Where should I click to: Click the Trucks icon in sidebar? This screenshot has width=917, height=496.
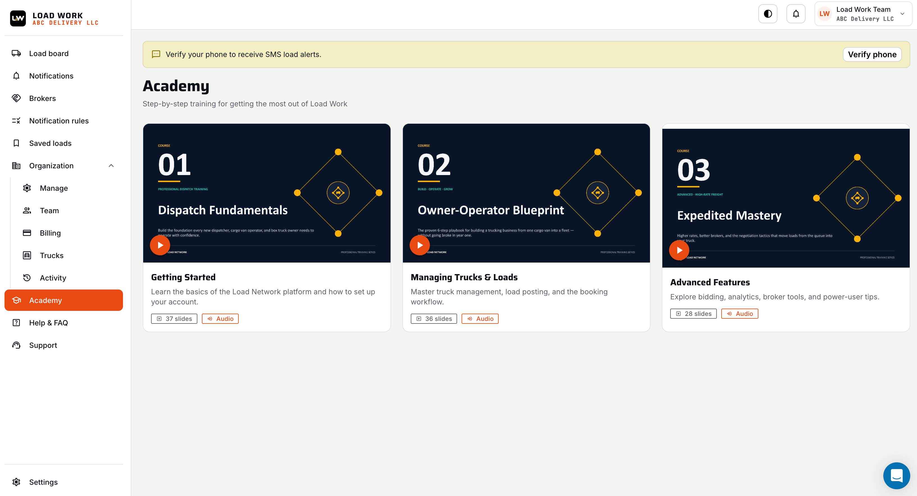tap(27, 255)
